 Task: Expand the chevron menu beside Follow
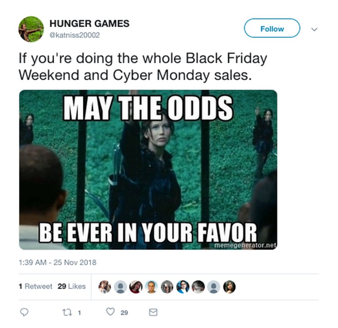click(x=314, y=29)
